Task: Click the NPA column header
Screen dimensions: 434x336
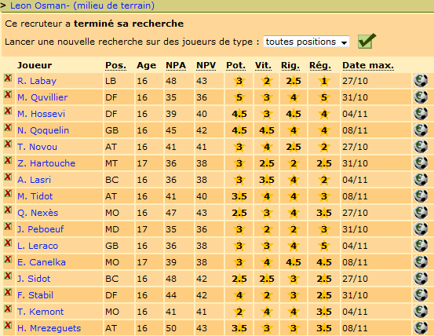Action: coord(176,66)
